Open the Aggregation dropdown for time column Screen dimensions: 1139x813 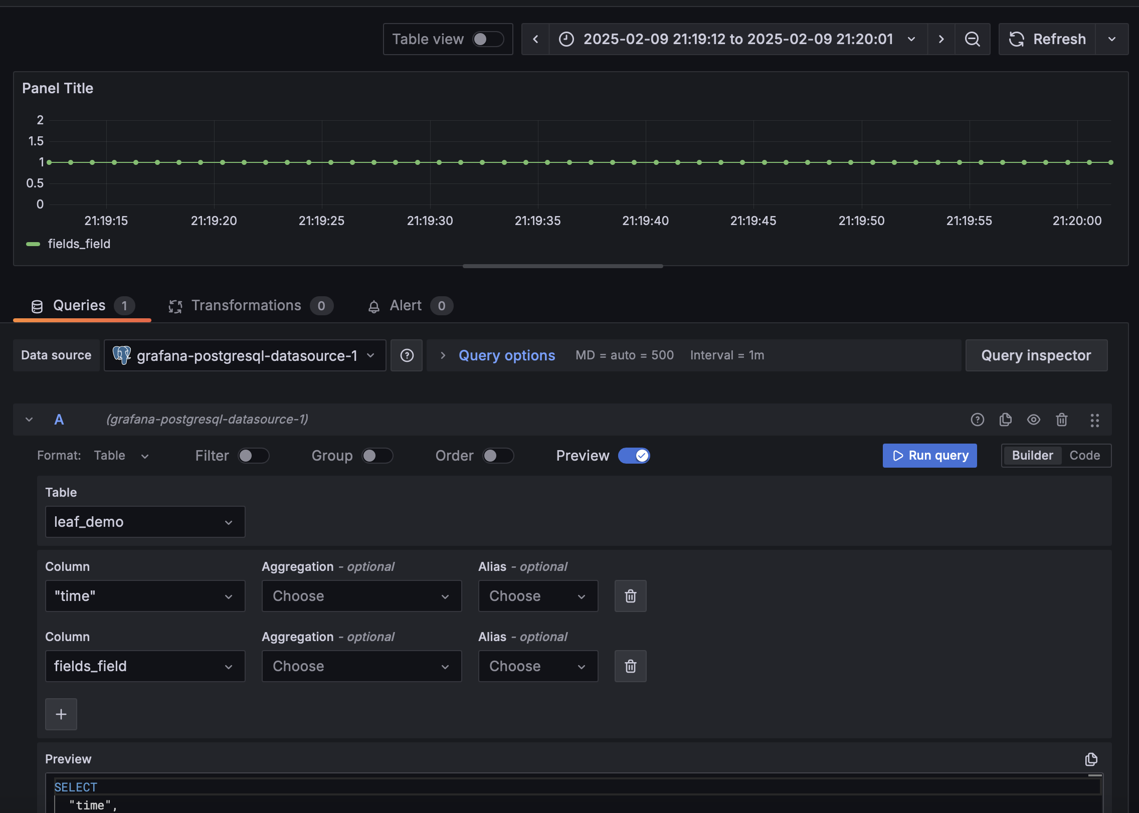pos(361,596)
